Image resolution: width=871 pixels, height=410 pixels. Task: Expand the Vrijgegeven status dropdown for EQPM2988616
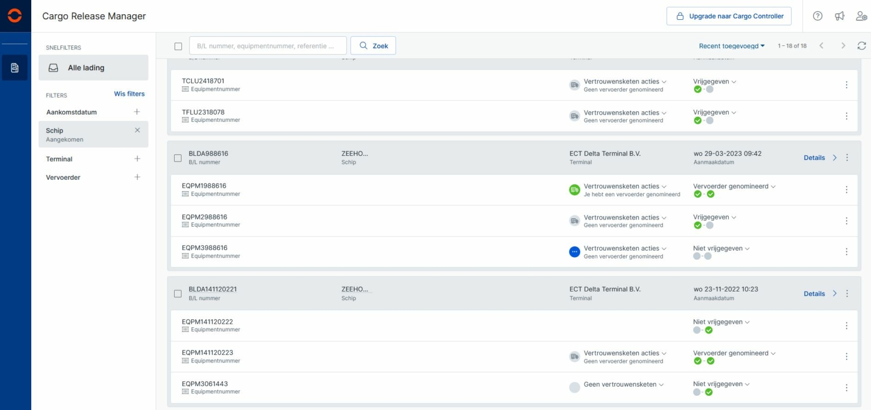pyautogui.click(x=712, y=217)
